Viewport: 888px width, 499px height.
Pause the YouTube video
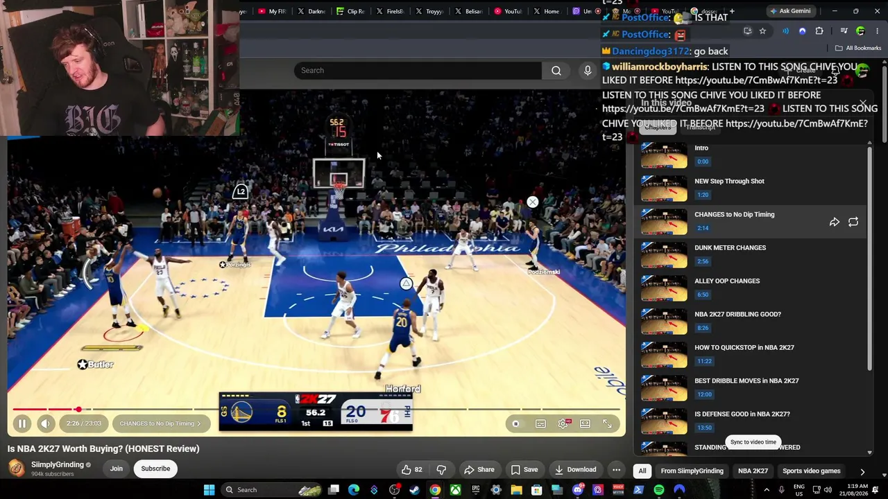click(22, 423)
